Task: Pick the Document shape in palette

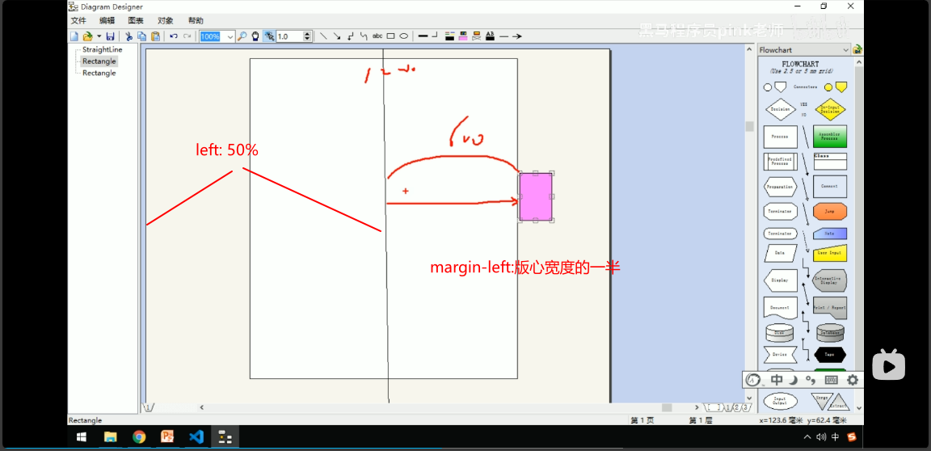Action: point(780,307)
